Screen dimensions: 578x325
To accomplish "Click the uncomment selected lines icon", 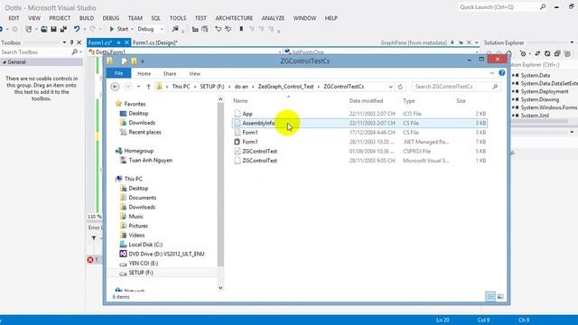I will click(228, 29).
